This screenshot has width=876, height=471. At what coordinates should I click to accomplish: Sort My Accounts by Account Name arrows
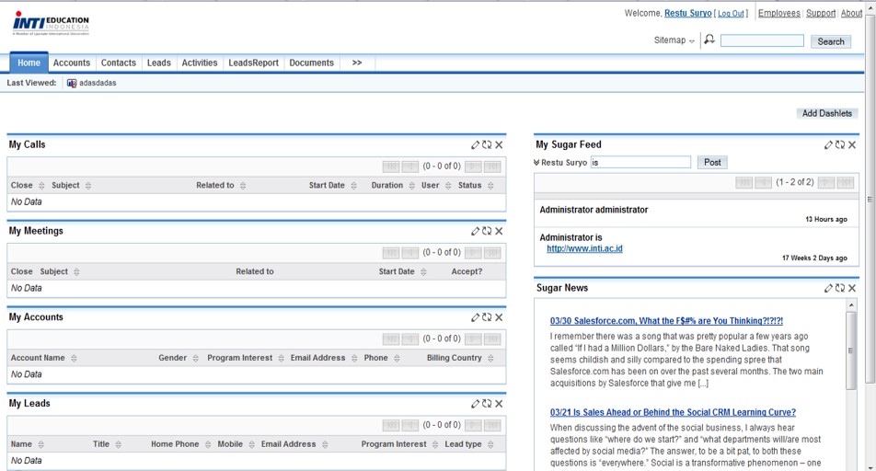[x=74, y=358]
